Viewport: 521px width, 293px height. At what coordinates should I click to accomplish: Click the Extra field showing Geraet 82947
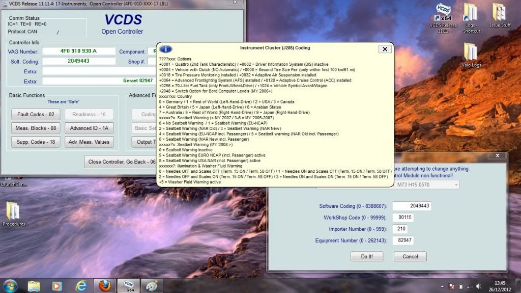pos(99,81)
